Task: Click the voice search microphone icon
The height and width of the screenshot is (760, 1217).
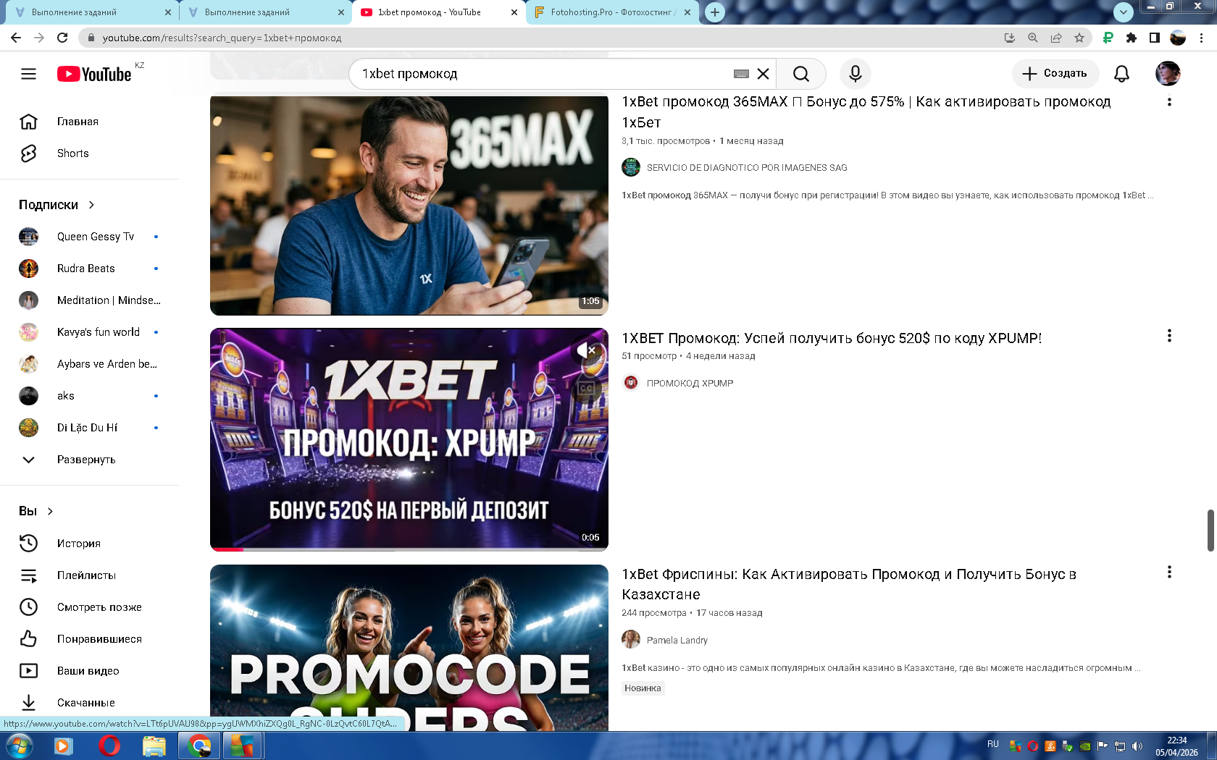Action: [x=855, y=74]
